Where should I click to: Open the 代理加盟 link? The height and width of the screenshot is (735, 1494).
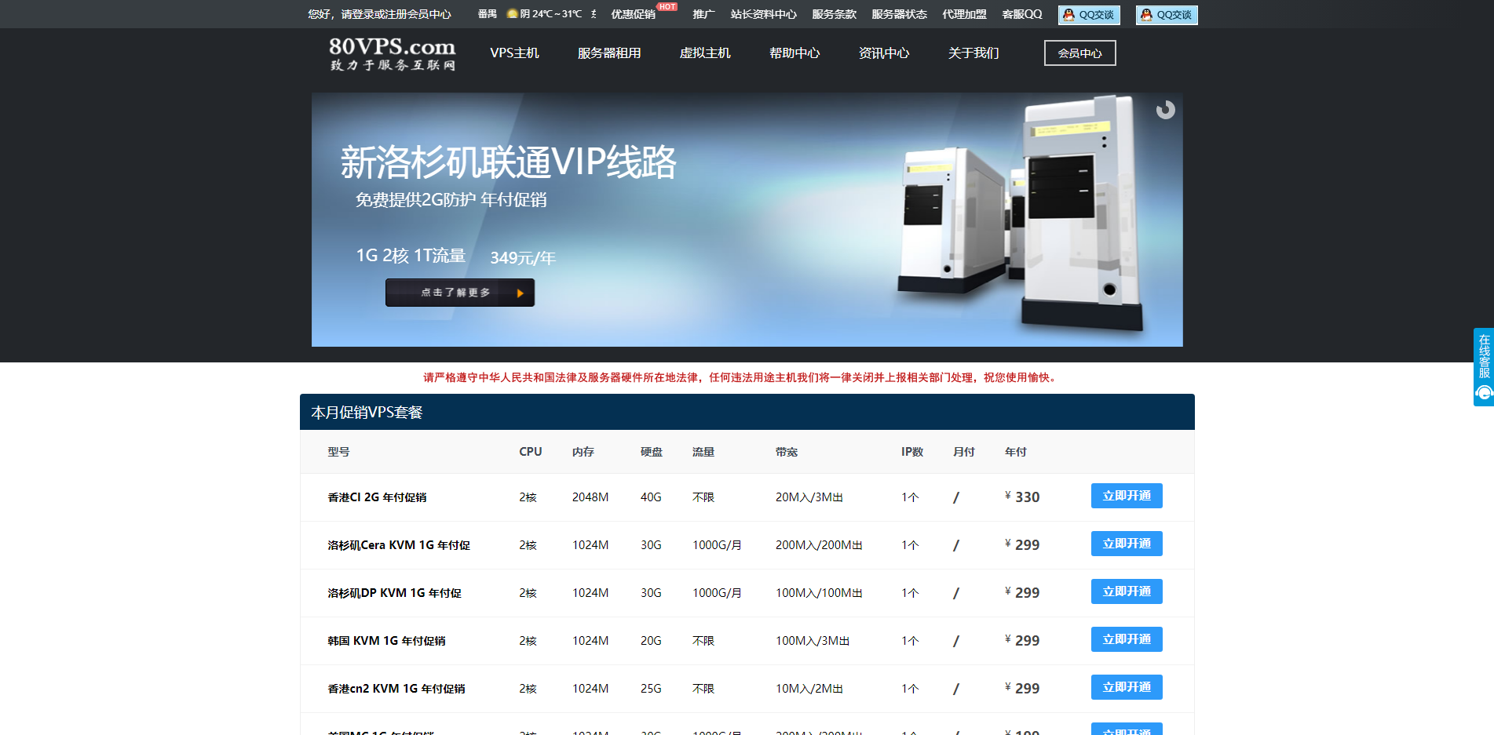coord(964,14)
